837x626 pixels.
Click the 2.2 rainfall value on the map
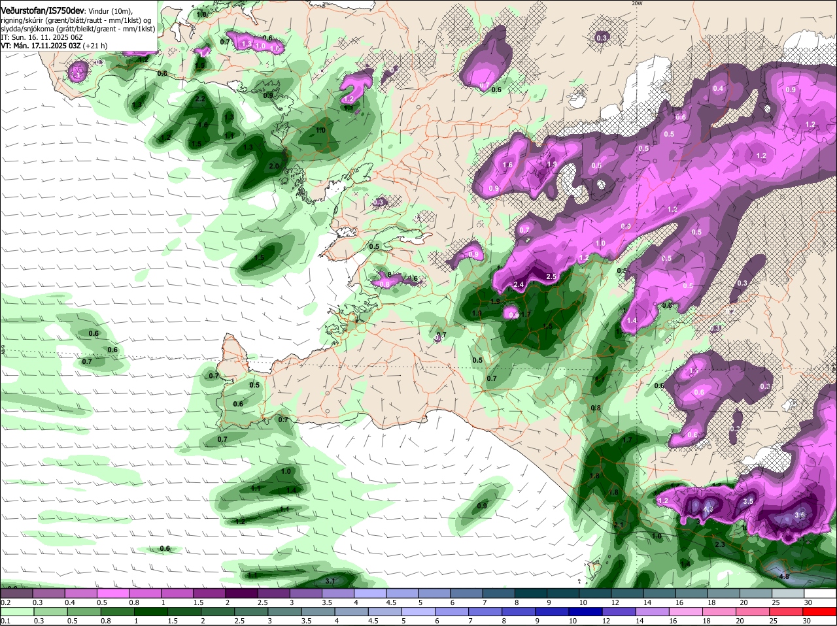[x=201, y=99]
